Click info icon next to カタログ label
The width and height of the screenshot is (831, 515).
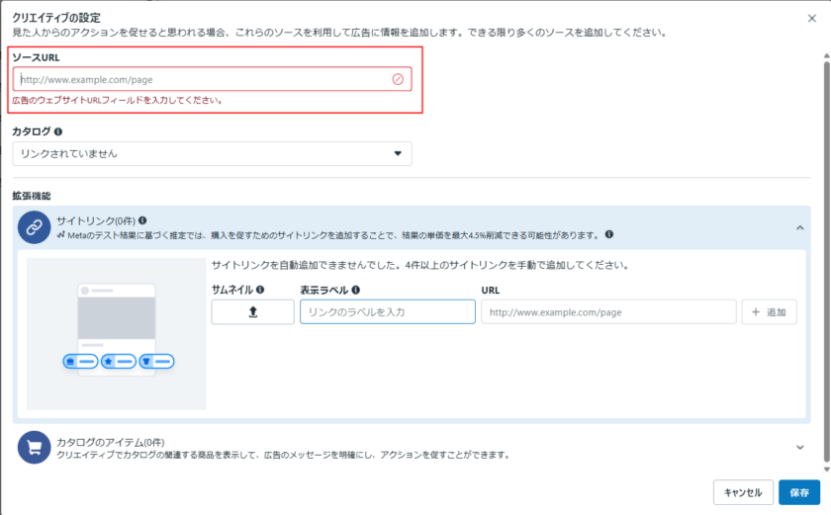pyautogui.click(x=58, y=131)
